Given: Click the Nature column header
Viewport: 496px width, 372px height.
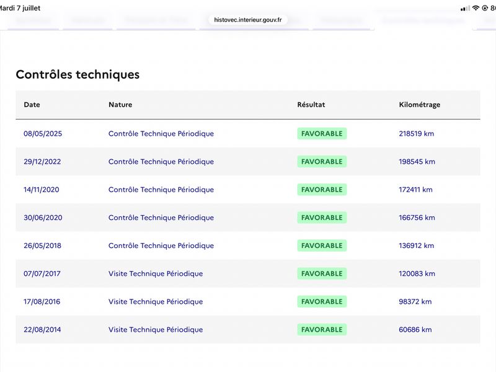Looking at the screenshot, I should click(120, 105).
